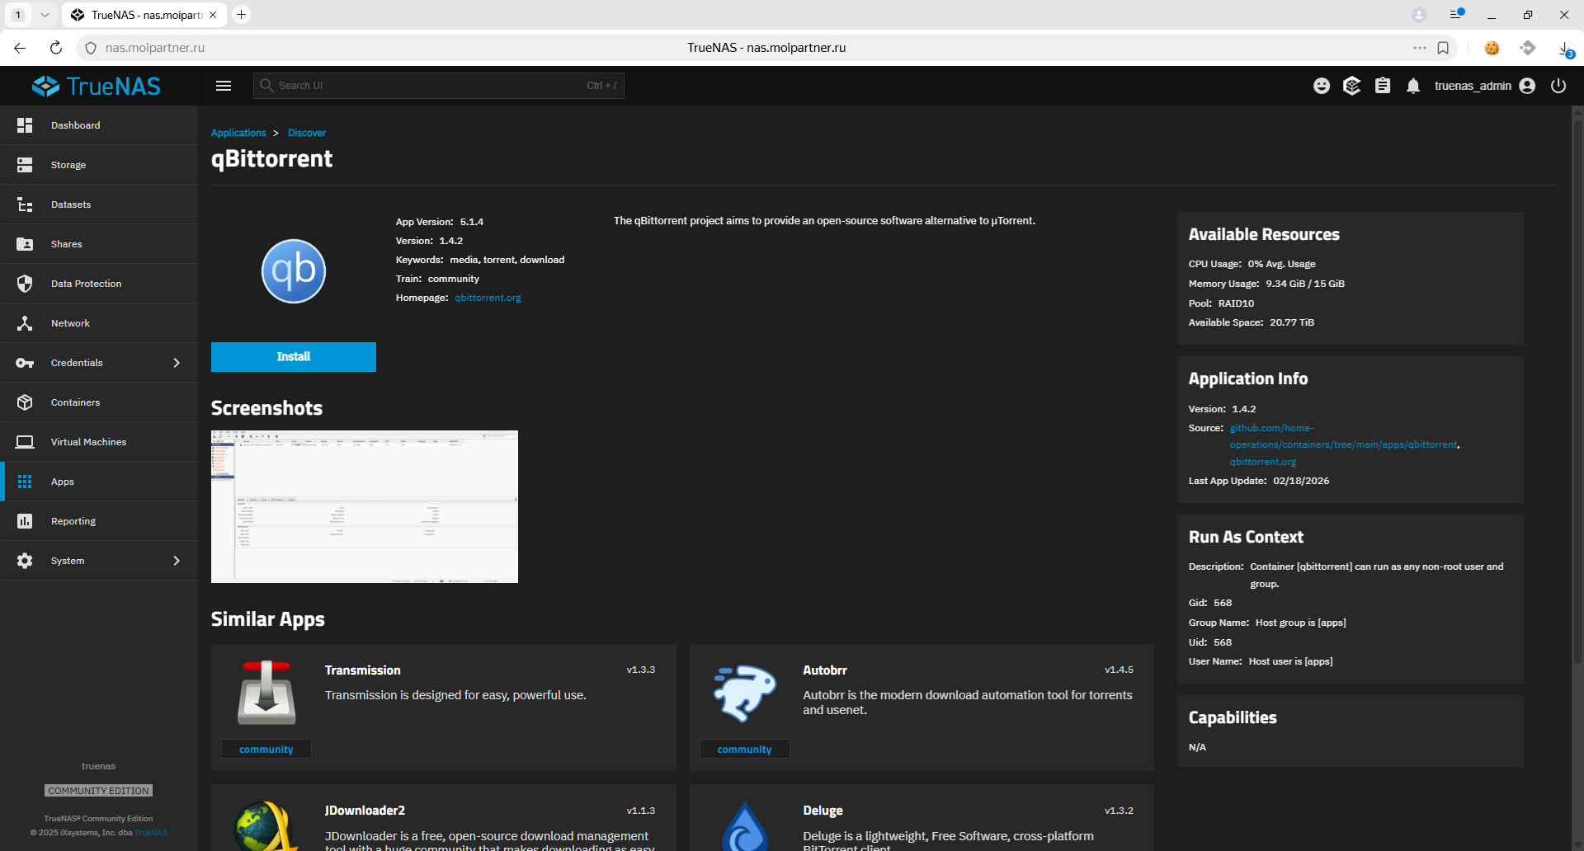The image size is (1584, 851).
Task: Open the Jobs clipboard icon
Action: coord(1383,86)
